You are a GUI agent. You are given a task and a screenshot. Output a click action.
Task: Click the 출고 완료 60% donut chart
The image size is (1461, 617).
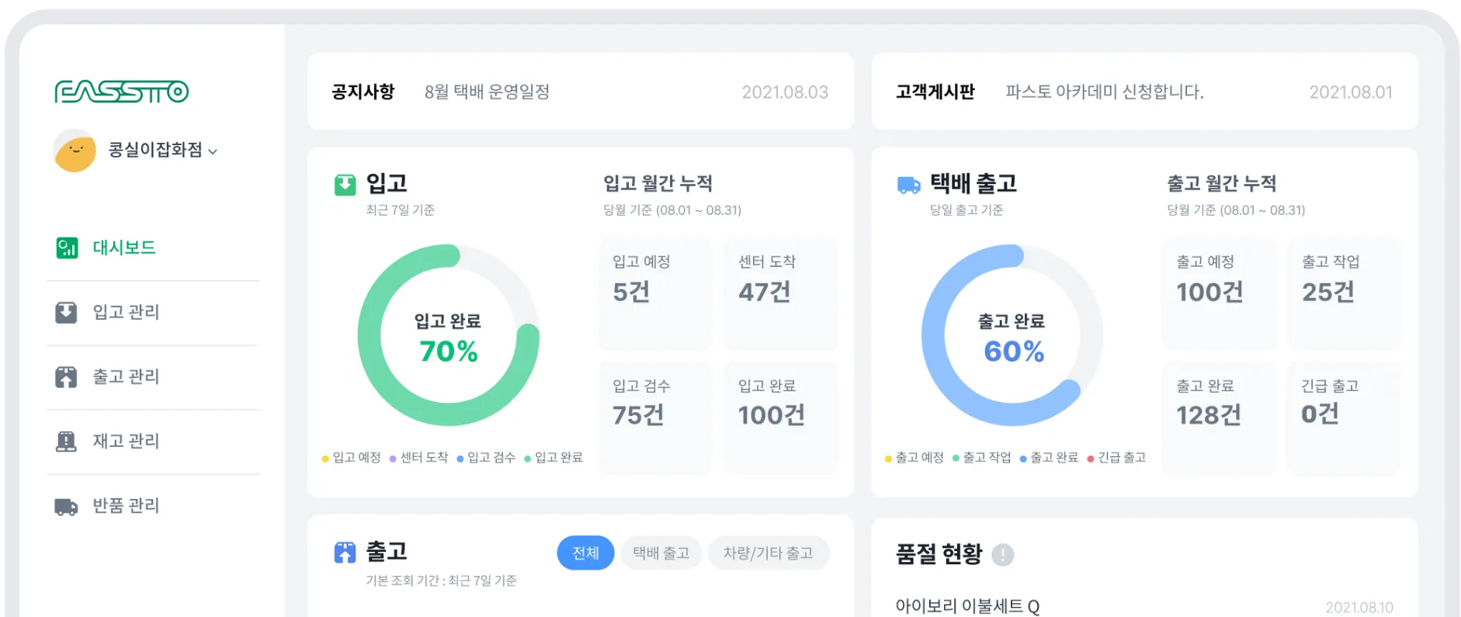click(x=1012, y=335)
